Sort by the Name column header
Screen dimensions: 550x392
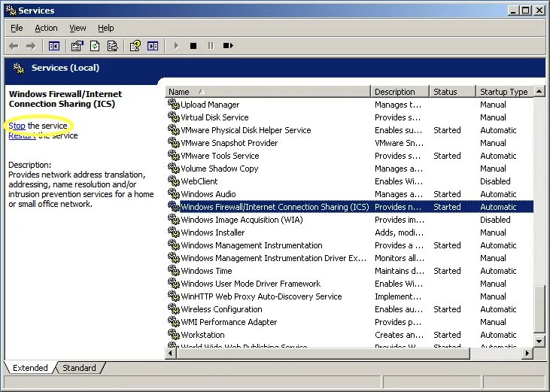tap(268, 92)
